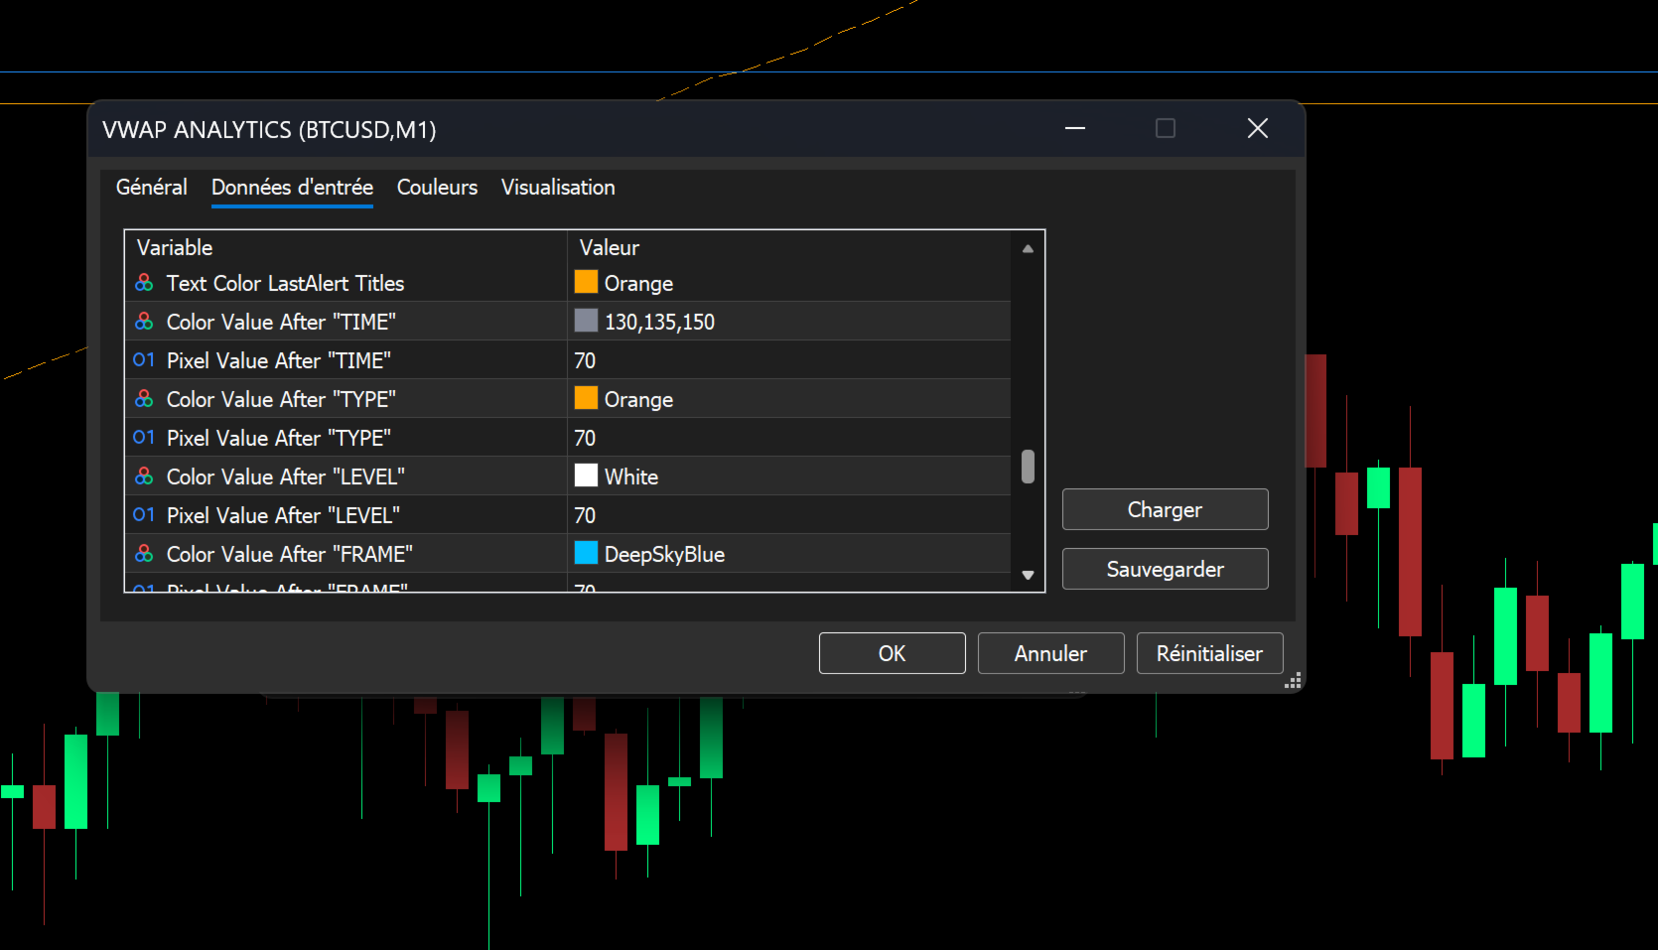Click the Sauvegarder button

[1165, 569]
